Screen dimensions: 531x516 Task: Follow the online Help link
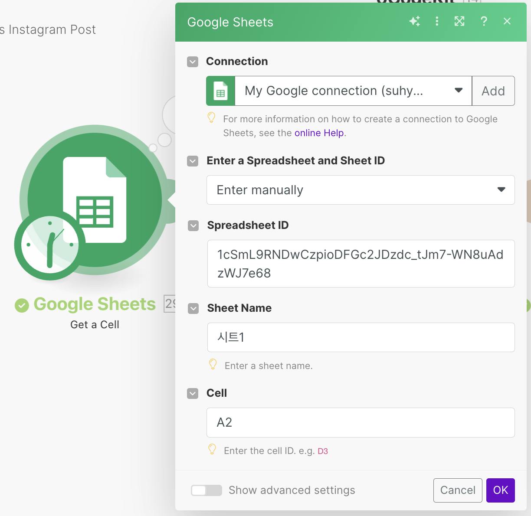(319, 133)
